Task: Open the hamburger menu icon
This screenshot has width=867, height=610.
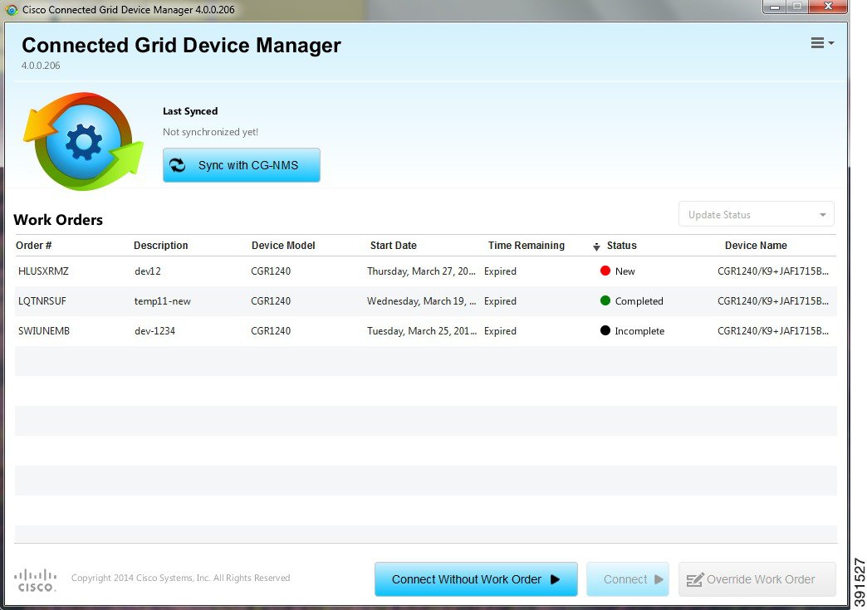Action: click(x=821, y=43)
